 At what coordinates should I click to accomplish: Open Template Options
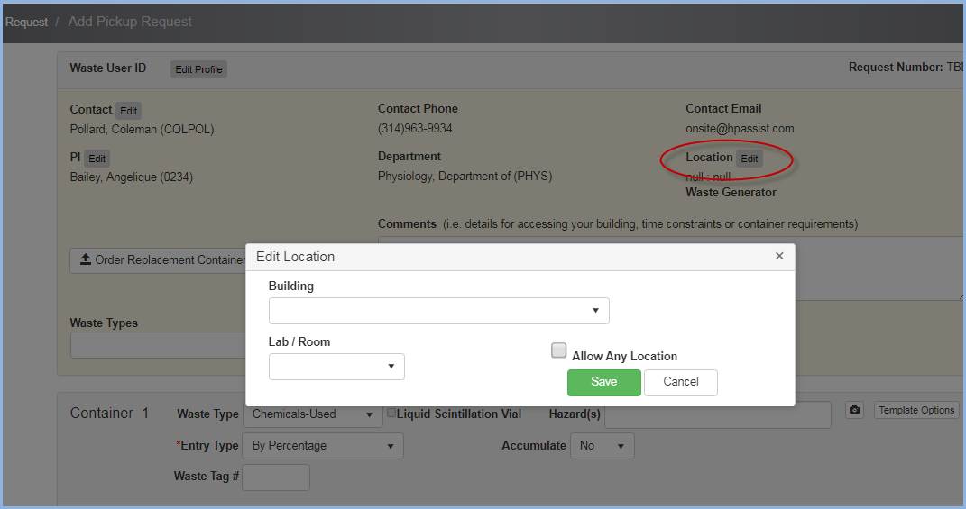916,411
